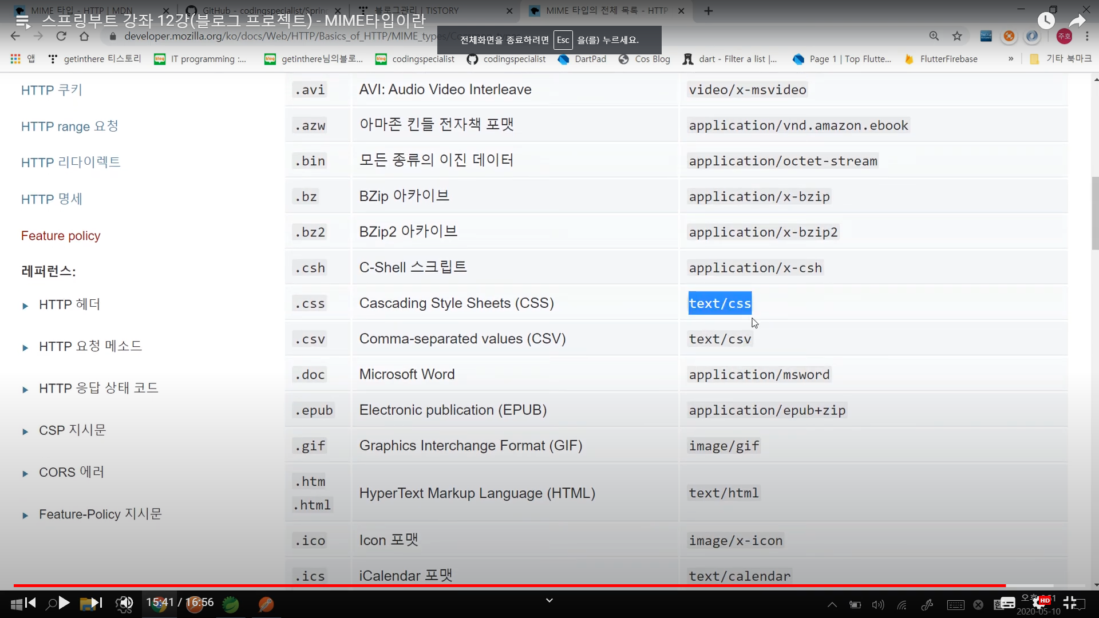Open HTTP 리다이렉트 sidebar link
This screenshot has width=1099, height=618.
pyautogui.click(x=70, y=163)
